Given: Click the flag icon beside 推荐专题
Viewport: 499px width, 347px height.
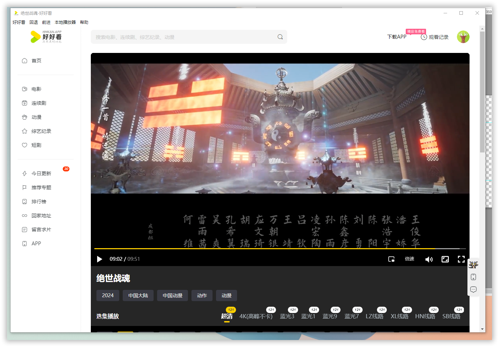Looking at the screenshot, I should pyautogui.click(x=25, y=188).
